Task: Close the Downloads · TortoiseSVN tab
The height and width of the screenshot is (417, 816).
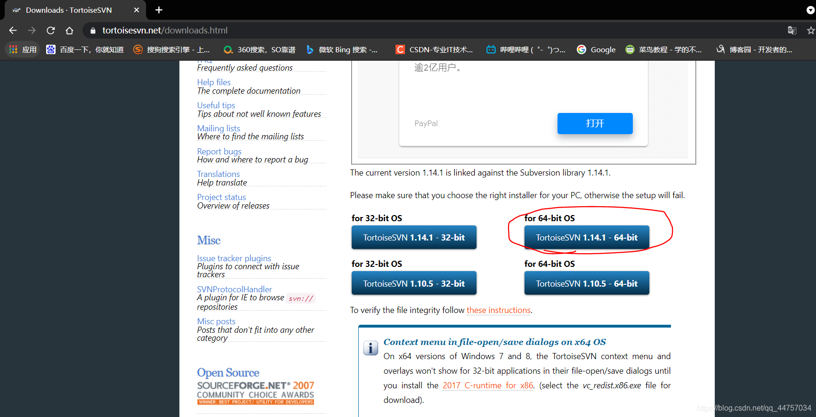Action: [137, 10]
